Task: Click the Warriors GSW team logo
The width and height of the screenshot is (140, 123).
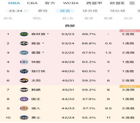Action: [24, 118]
